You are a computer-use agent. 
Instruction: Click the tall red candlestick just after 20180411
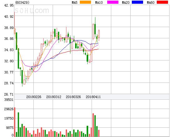pos(93,31)
